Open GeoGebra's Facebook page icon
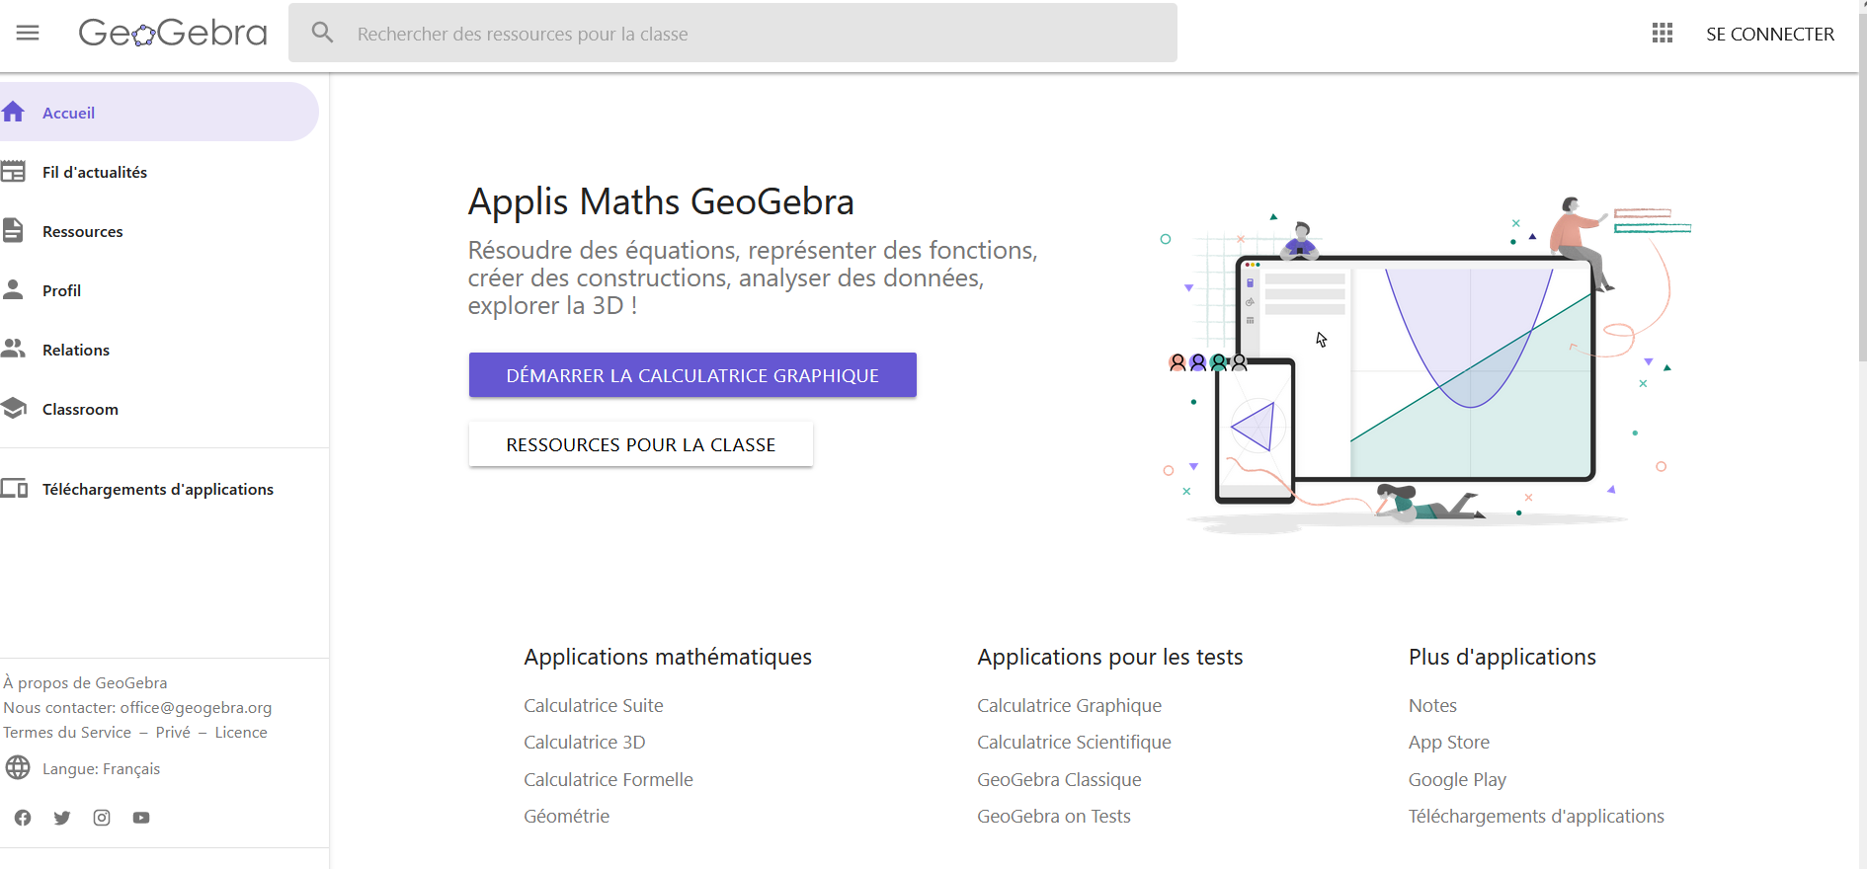 (23, 818)
